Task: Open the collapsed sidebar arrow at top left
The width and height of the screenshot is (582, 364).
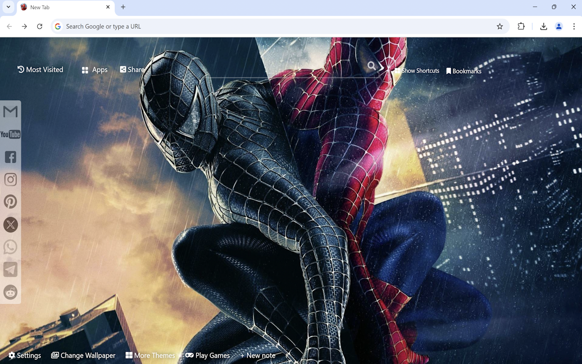Action: point(7,7)
